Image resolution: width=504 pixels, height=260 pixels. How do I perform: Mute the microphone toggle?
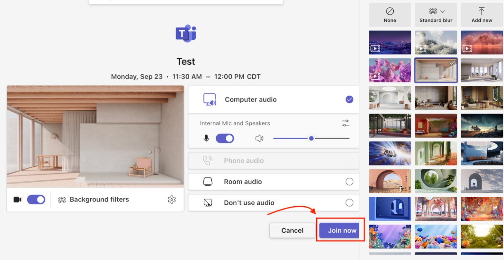point(225,138)
